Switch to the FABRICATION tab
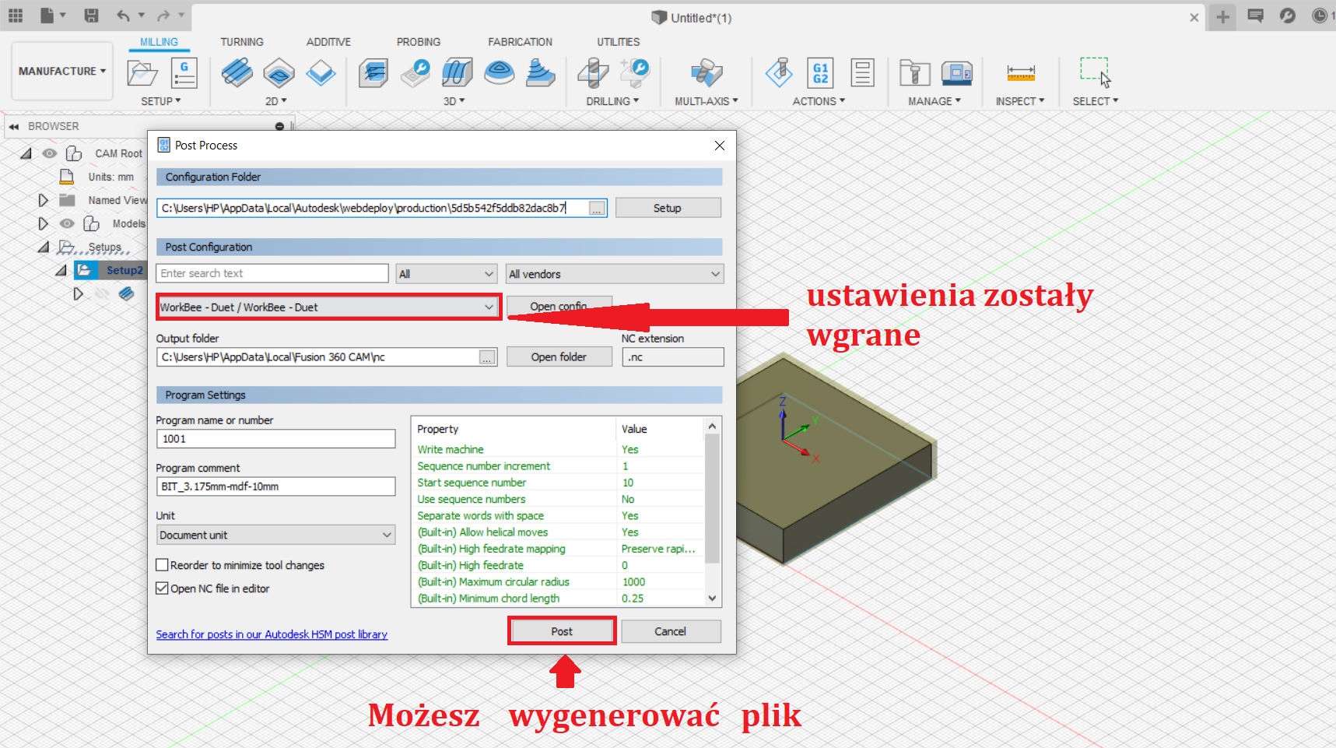This screenshot has height=748, width=1336. pyautogui.click(x=520, y=42)
